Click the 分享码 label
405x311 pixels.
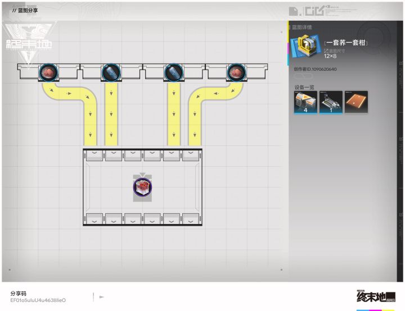[x=19, y=294]
